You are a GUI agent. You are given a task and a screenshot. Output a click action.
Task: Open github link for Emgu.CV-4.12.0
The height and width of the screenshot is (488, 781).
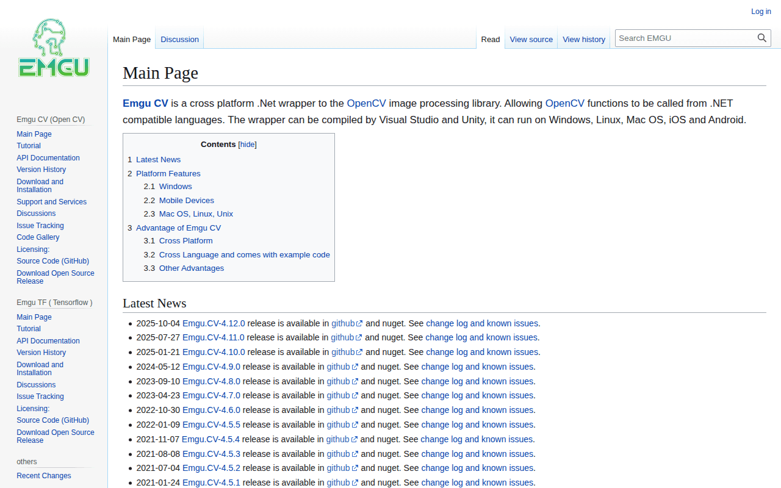click(347, 323)
